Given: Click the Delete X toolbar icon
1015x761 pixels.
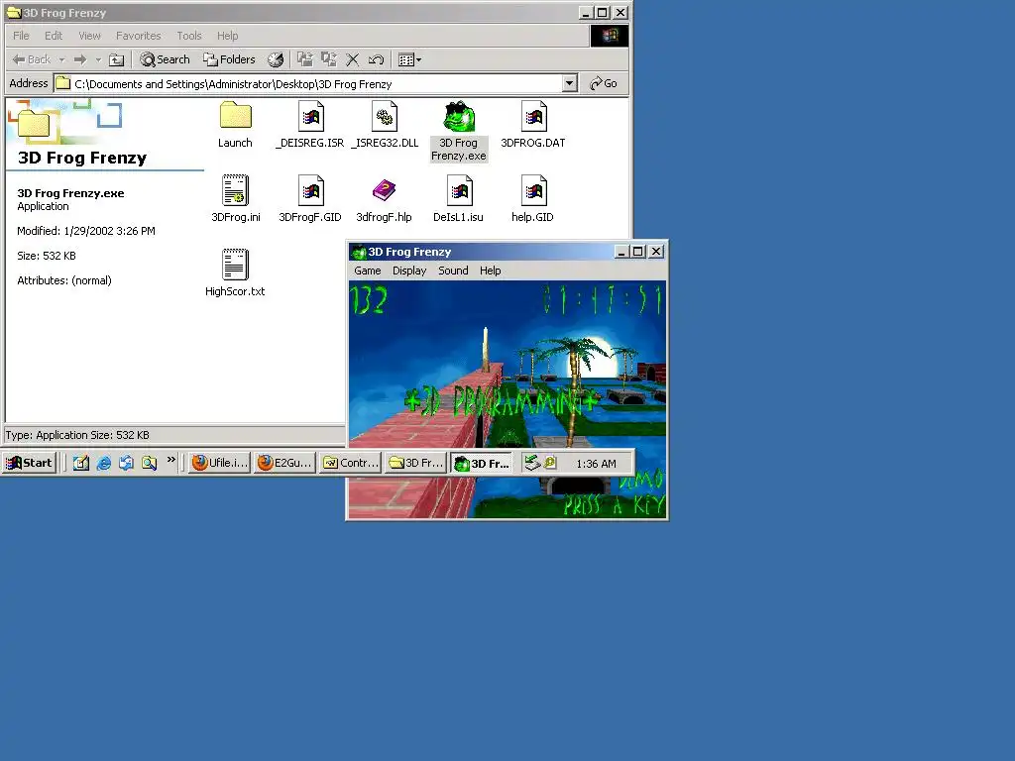Looking at the screenshot, I should (353, 59).
